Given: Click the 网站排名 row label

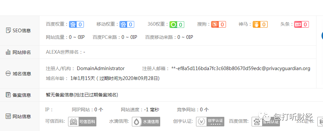Looking at the screenshot, I should 22,52.
